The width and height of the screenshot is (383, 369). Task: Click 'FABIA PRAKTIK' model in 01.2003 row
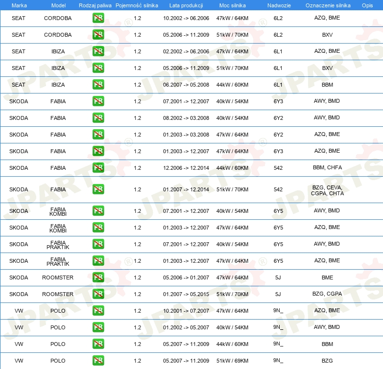(58, 261)
